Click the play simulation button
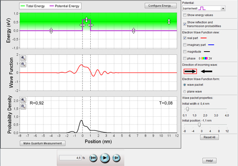 [105, 158]
